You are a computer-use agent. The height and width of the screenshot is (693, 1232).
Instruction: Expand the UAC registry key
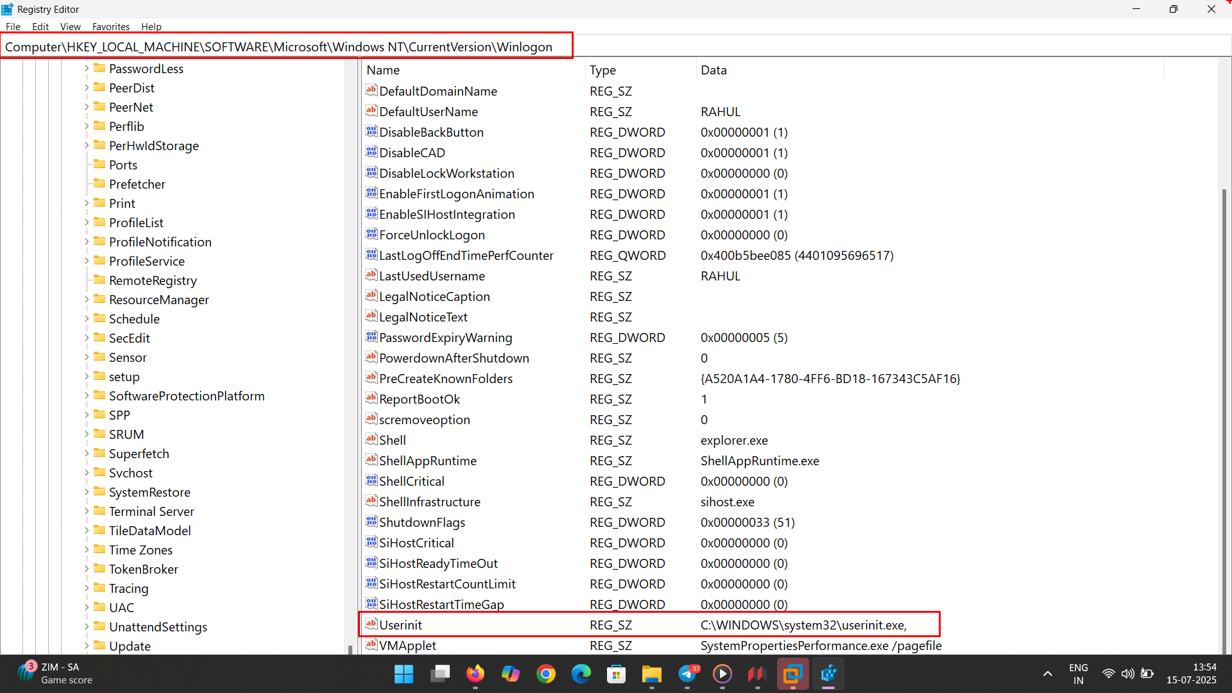(x=87, y=607)
